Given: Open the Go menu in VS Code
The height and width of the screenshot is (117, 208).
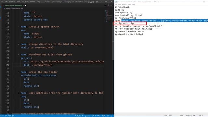Looking at the screenshot, I should (22, 2).
